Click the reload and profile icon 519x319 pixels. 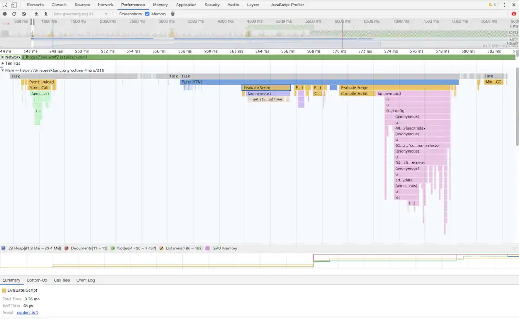coord(14,14)
